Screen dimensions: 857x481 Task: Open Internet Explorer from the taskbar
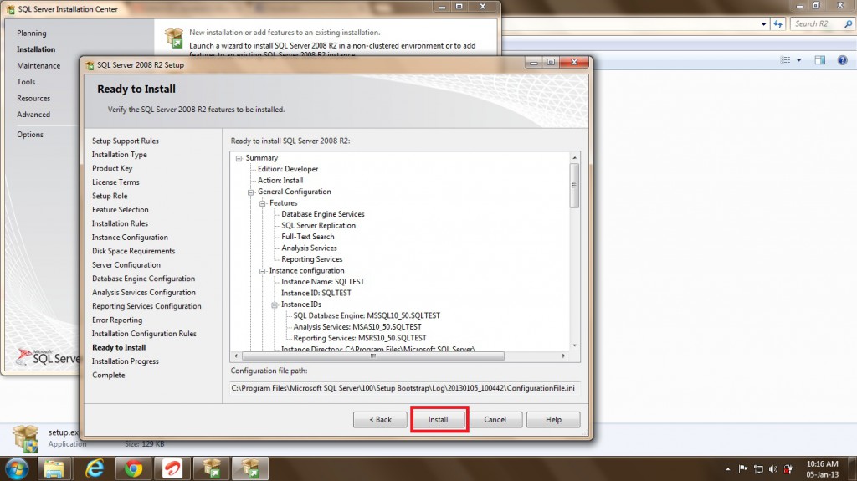(95, 468)
